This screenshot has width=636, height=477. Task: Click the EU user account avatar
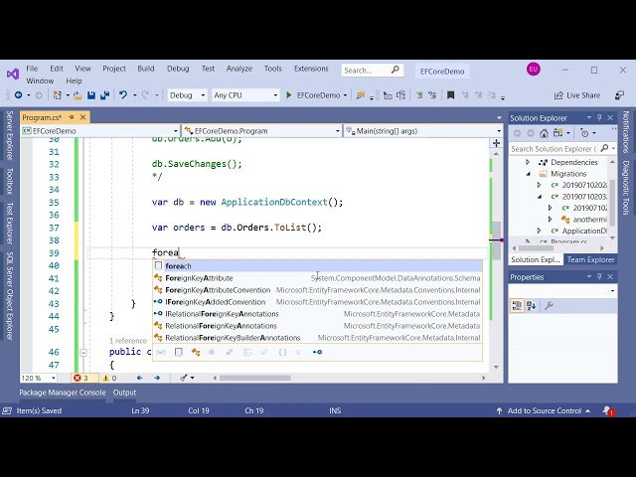point(534,70)
